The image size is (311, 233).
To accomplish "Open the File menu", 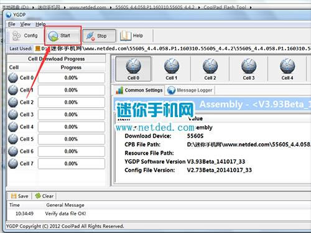I will [x=12, y=24].
